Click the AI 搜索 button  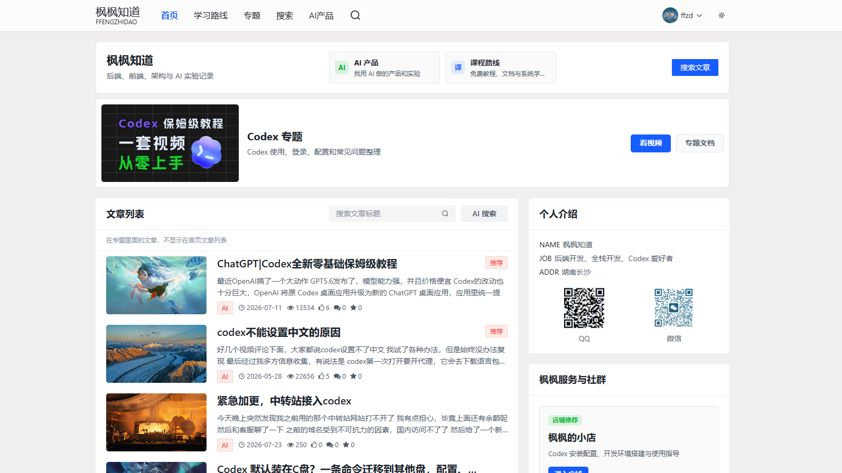point(484,214)
